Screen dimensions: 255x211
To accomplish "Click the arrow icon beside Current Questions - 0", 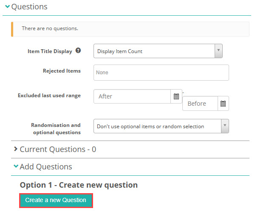I will click(16, 149).
